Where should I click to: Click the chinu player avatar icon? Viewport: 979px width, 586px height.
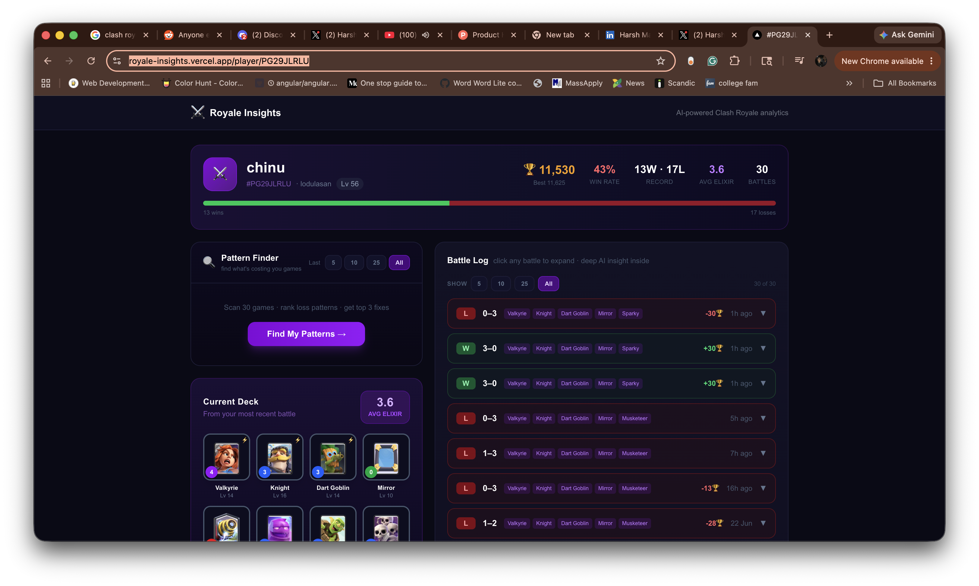[220, 174]
